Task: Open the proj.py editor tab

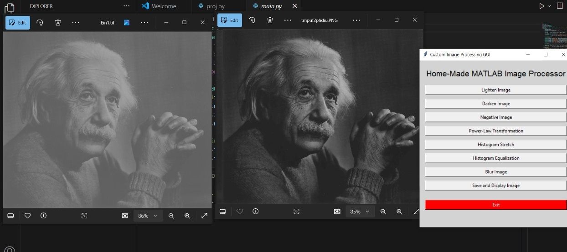Action: coord(216,6)
